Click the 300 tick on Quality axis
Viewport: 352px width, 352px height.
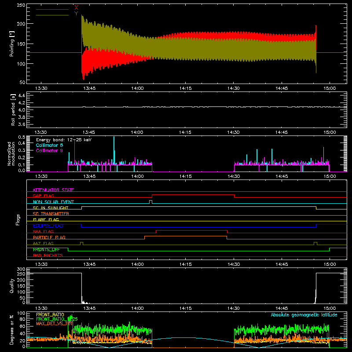[x=21, y=269]
